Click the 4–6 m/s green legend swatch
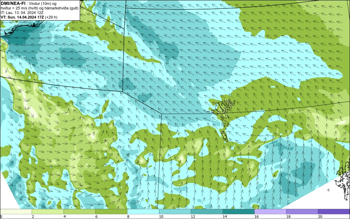This screenshot has width=350, height=219. (79, 212)
